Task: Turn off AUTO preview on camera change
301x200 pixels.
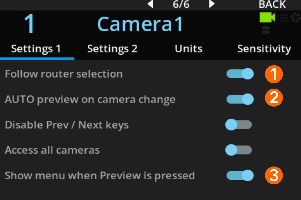Action: coord(239,99)
